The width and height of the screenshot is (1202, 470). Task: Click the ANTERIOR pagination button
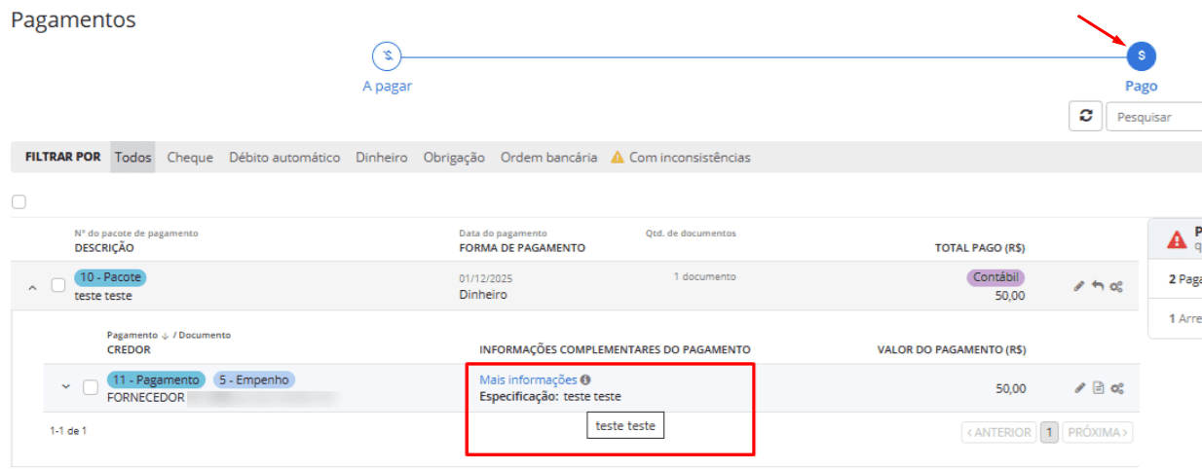pos(997,432)
